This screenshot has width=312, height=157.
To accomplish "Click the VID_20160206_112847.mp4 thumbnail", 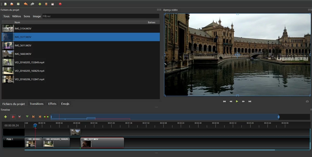I will coord(8,79).
